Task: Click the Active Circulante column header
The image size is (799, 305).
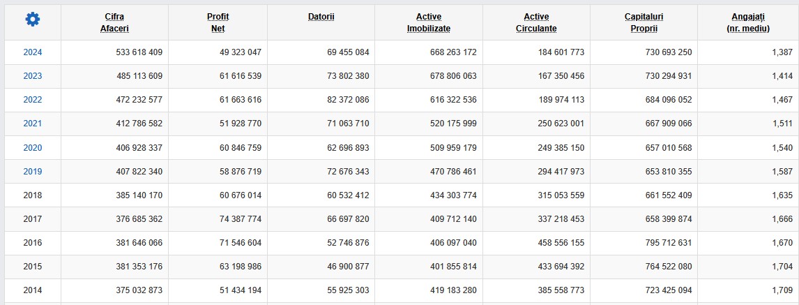Action: (x=537, y=23)
